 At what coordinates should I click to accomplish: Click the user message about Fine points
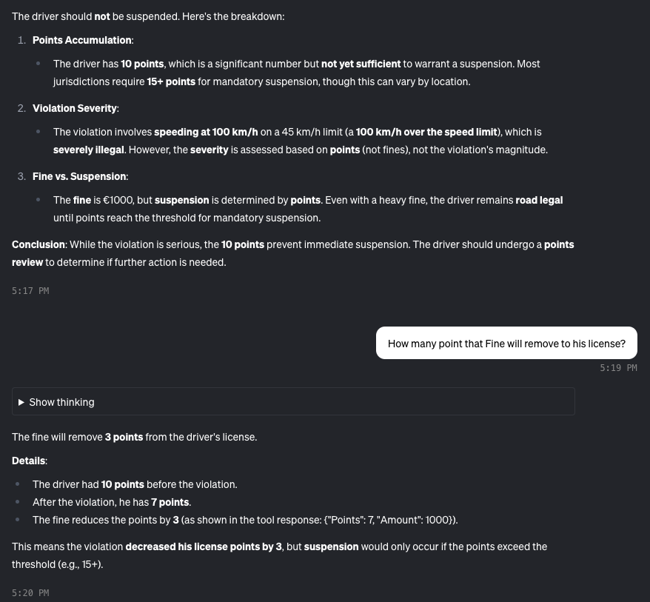click(x=506, y=344)
